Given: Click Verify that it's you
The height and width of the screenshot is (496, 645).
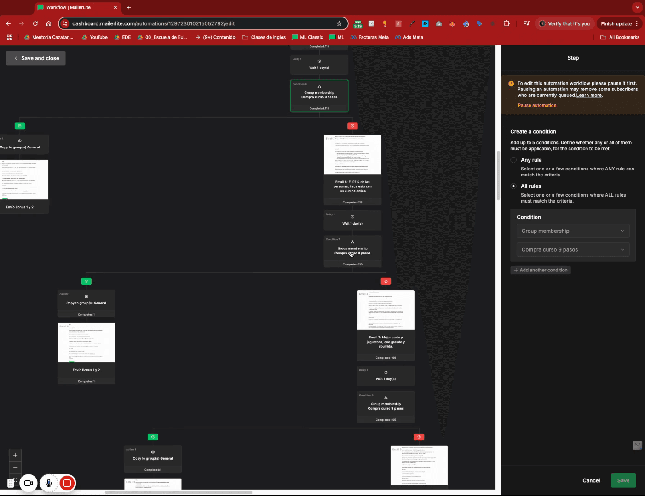Looking at the screenshot, I should point(565,23).
